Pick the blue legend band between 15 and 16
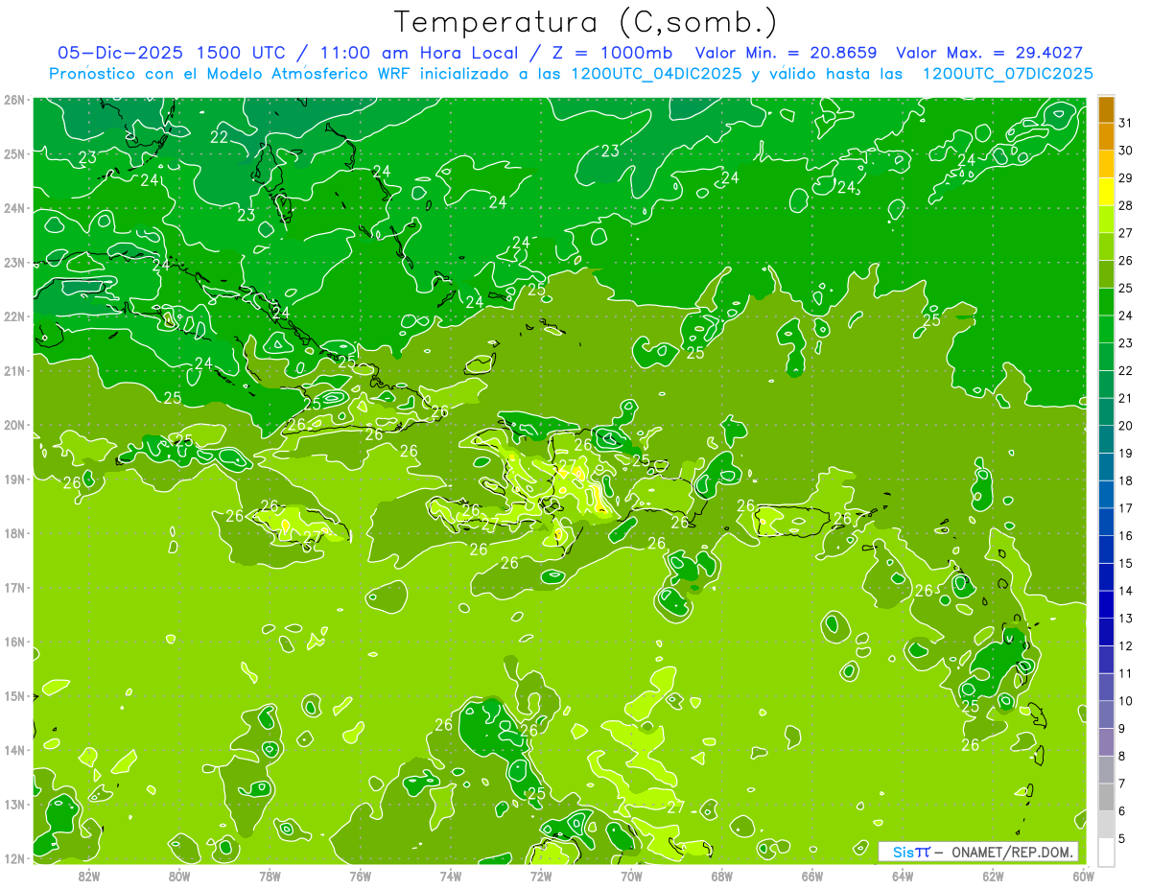Screen dimensions: 1151x889 [1106, 550]
